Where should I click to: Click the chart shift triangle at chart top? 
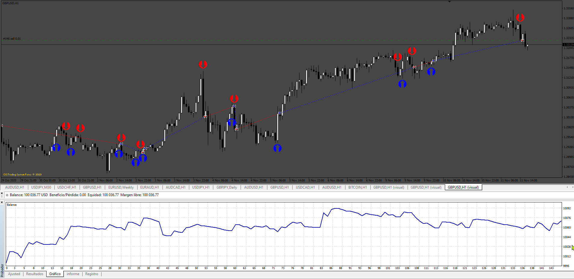pos(449,2)
